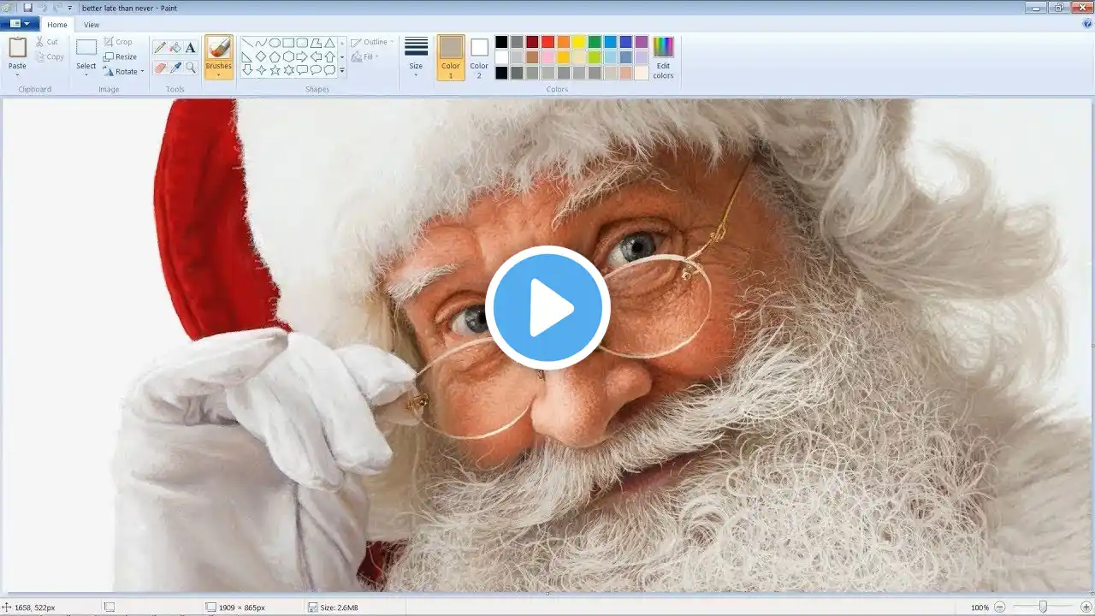Viewport: 1095px width, 616px height.
Task: Pick the Line shape
Action: pyautogui.click(x=247, y=43)
